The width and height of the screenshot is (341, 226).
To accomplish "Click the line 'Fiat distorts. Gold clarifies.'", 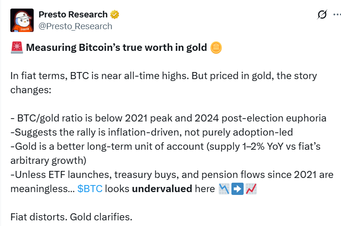I will tap(71, 217).
